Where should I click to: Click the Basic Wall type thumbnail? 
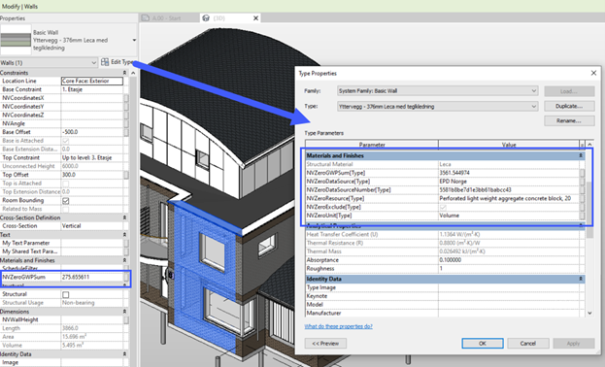pos(16,40)
